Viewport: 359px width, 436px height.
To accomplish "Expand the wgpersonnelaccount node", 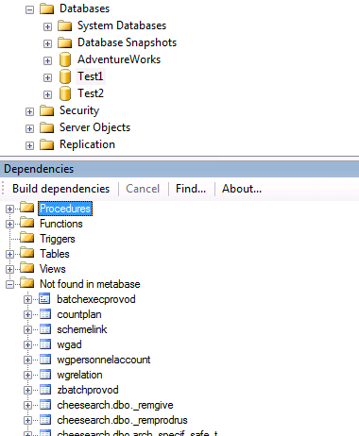I will [27, 360].
